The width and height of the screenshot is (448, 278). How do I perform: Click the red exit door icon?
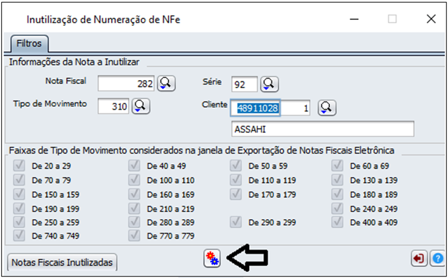coord(419,259)
